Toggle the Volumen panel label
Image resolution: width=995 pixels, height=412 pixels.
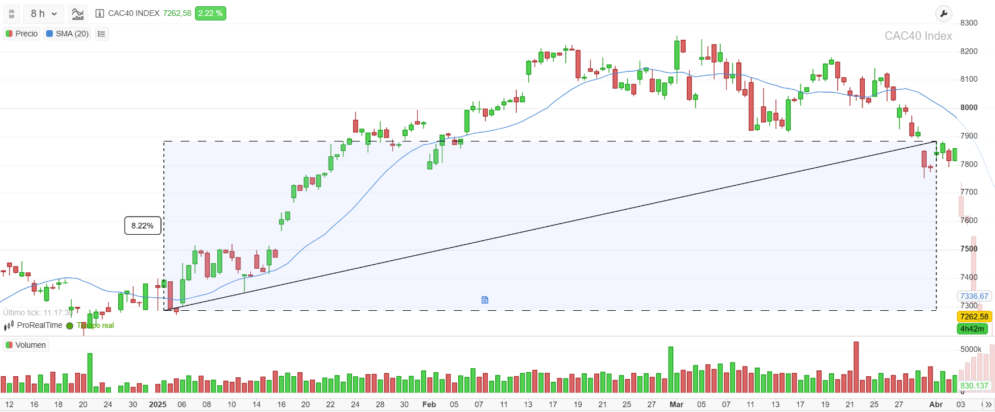click(26, 345)
